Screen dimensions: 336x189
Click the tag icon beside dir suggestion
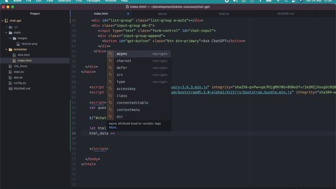(x=110, y=117)
